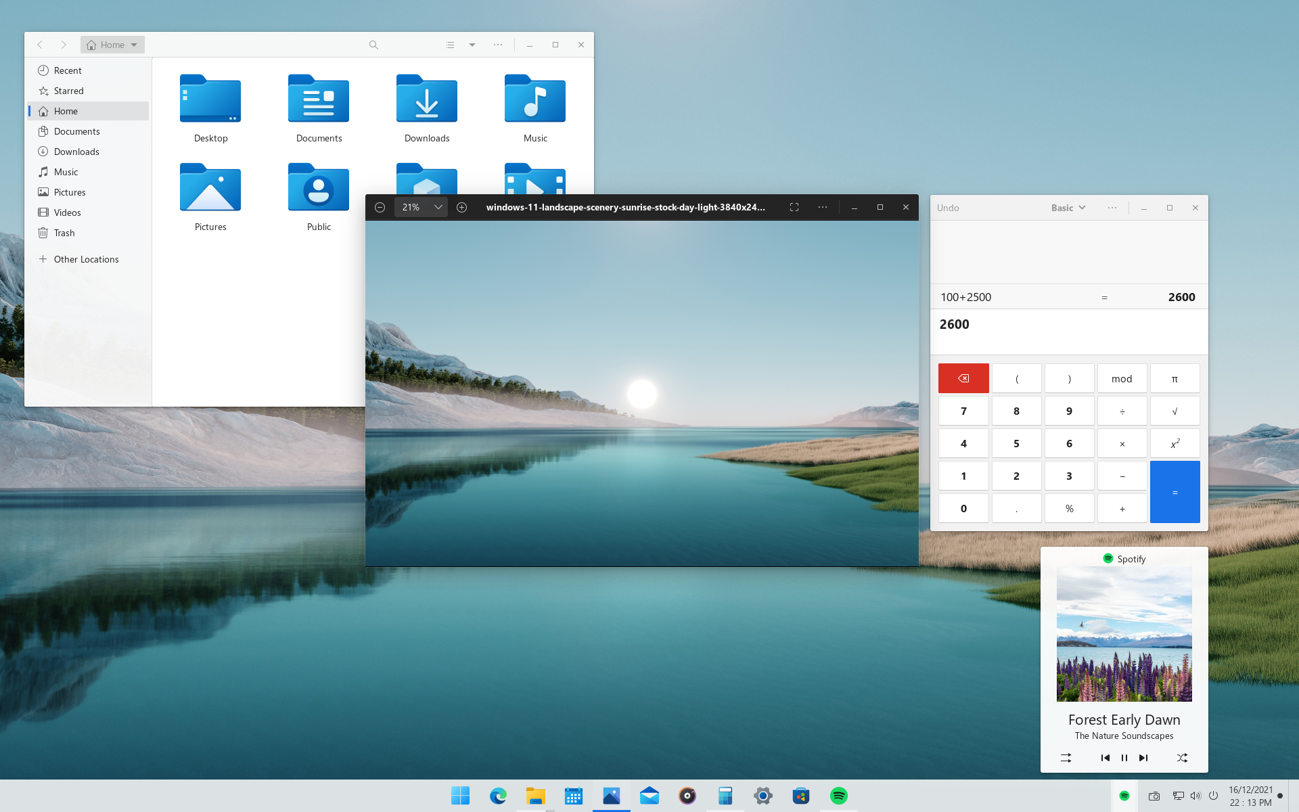Click Other Locations in sidebar

(x=88, y=259)
